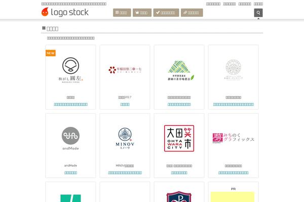The width and height of the screenshot is (304, 202).
Task: Open the checkmark-icon navigation button
Action: point(166,13)
